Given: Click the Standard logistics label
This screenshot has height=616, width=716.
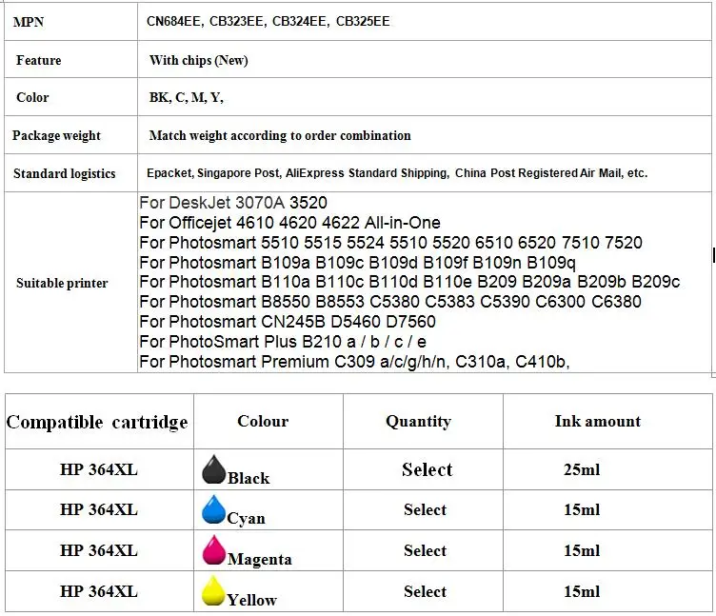Looking at the screenshot, I should click(x=65, y=173).
